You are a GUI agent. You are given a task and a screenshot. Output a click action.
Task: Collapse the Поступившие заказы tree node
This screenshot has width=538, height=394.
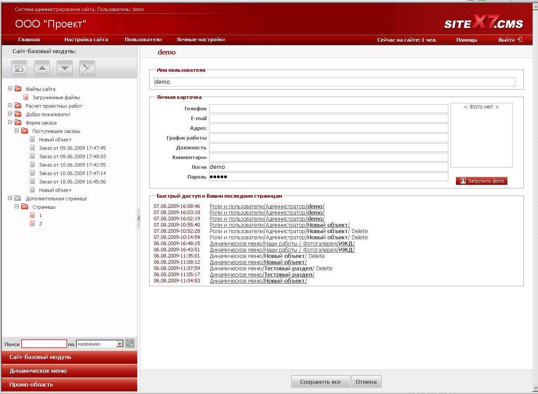click(16, 131)
